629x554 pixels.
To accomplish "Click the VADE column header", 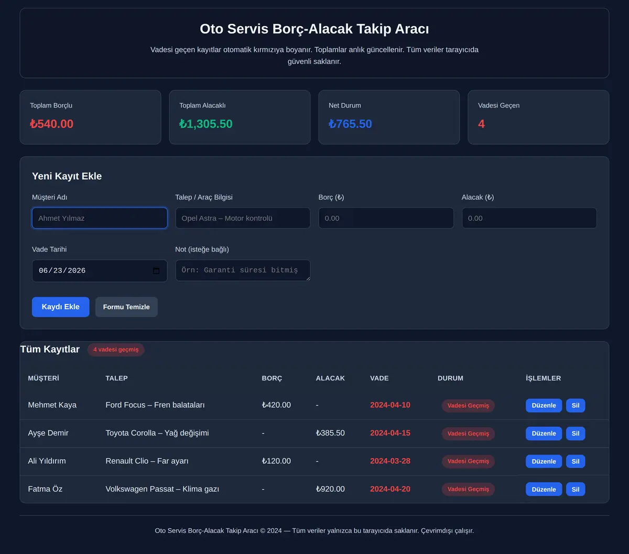I will point(379,378).
